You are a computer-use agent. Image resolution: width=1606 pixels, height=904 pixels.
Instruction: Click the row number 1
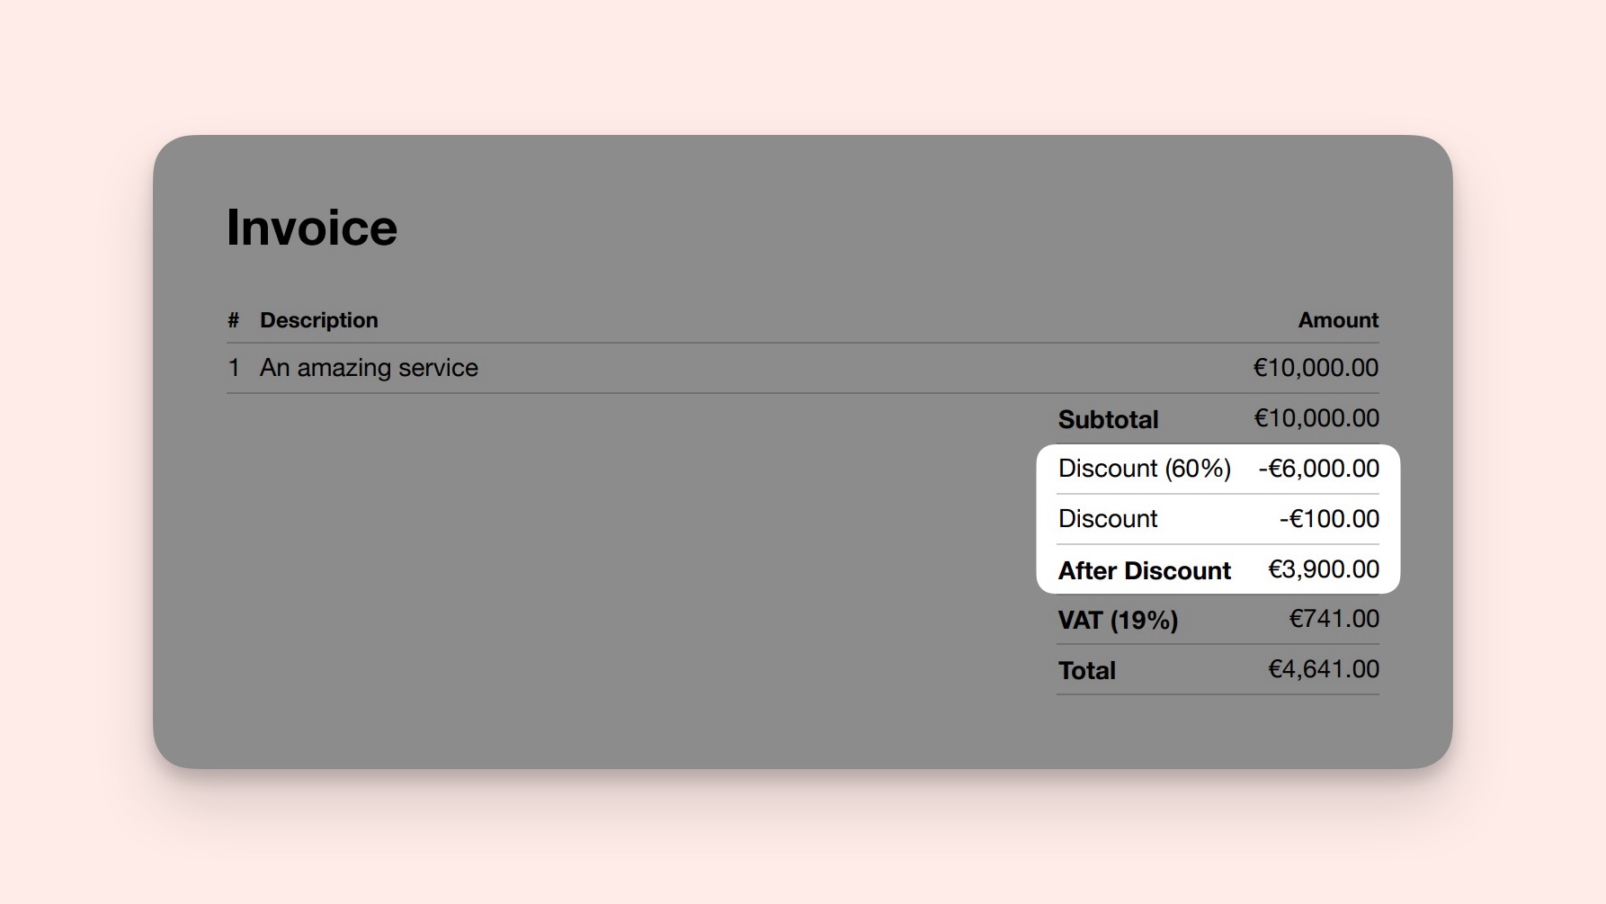pos(232,368)
